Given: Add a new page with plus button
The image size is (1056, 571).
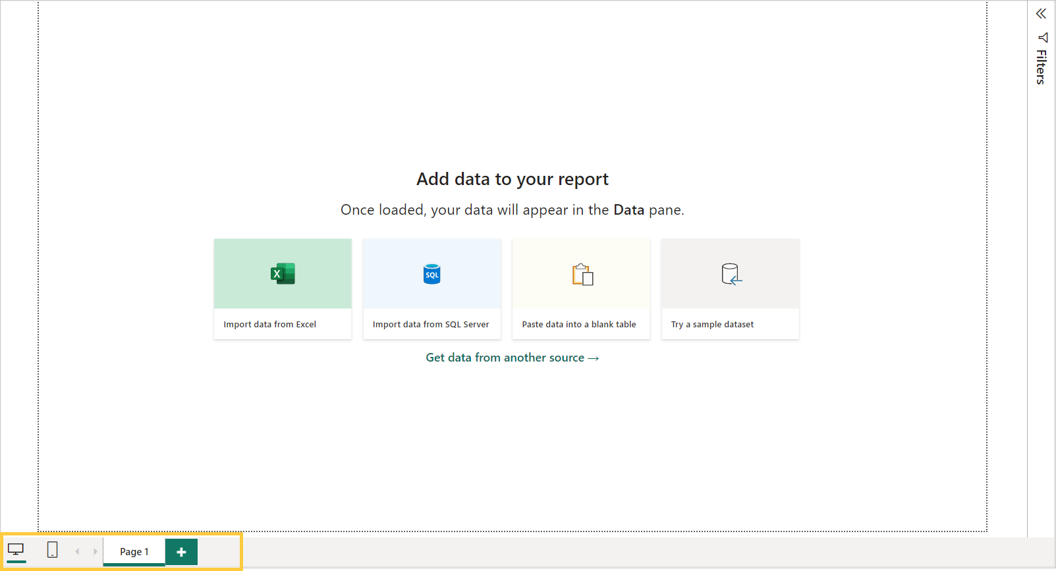Looking at the screenshot, I should point(181,552).
